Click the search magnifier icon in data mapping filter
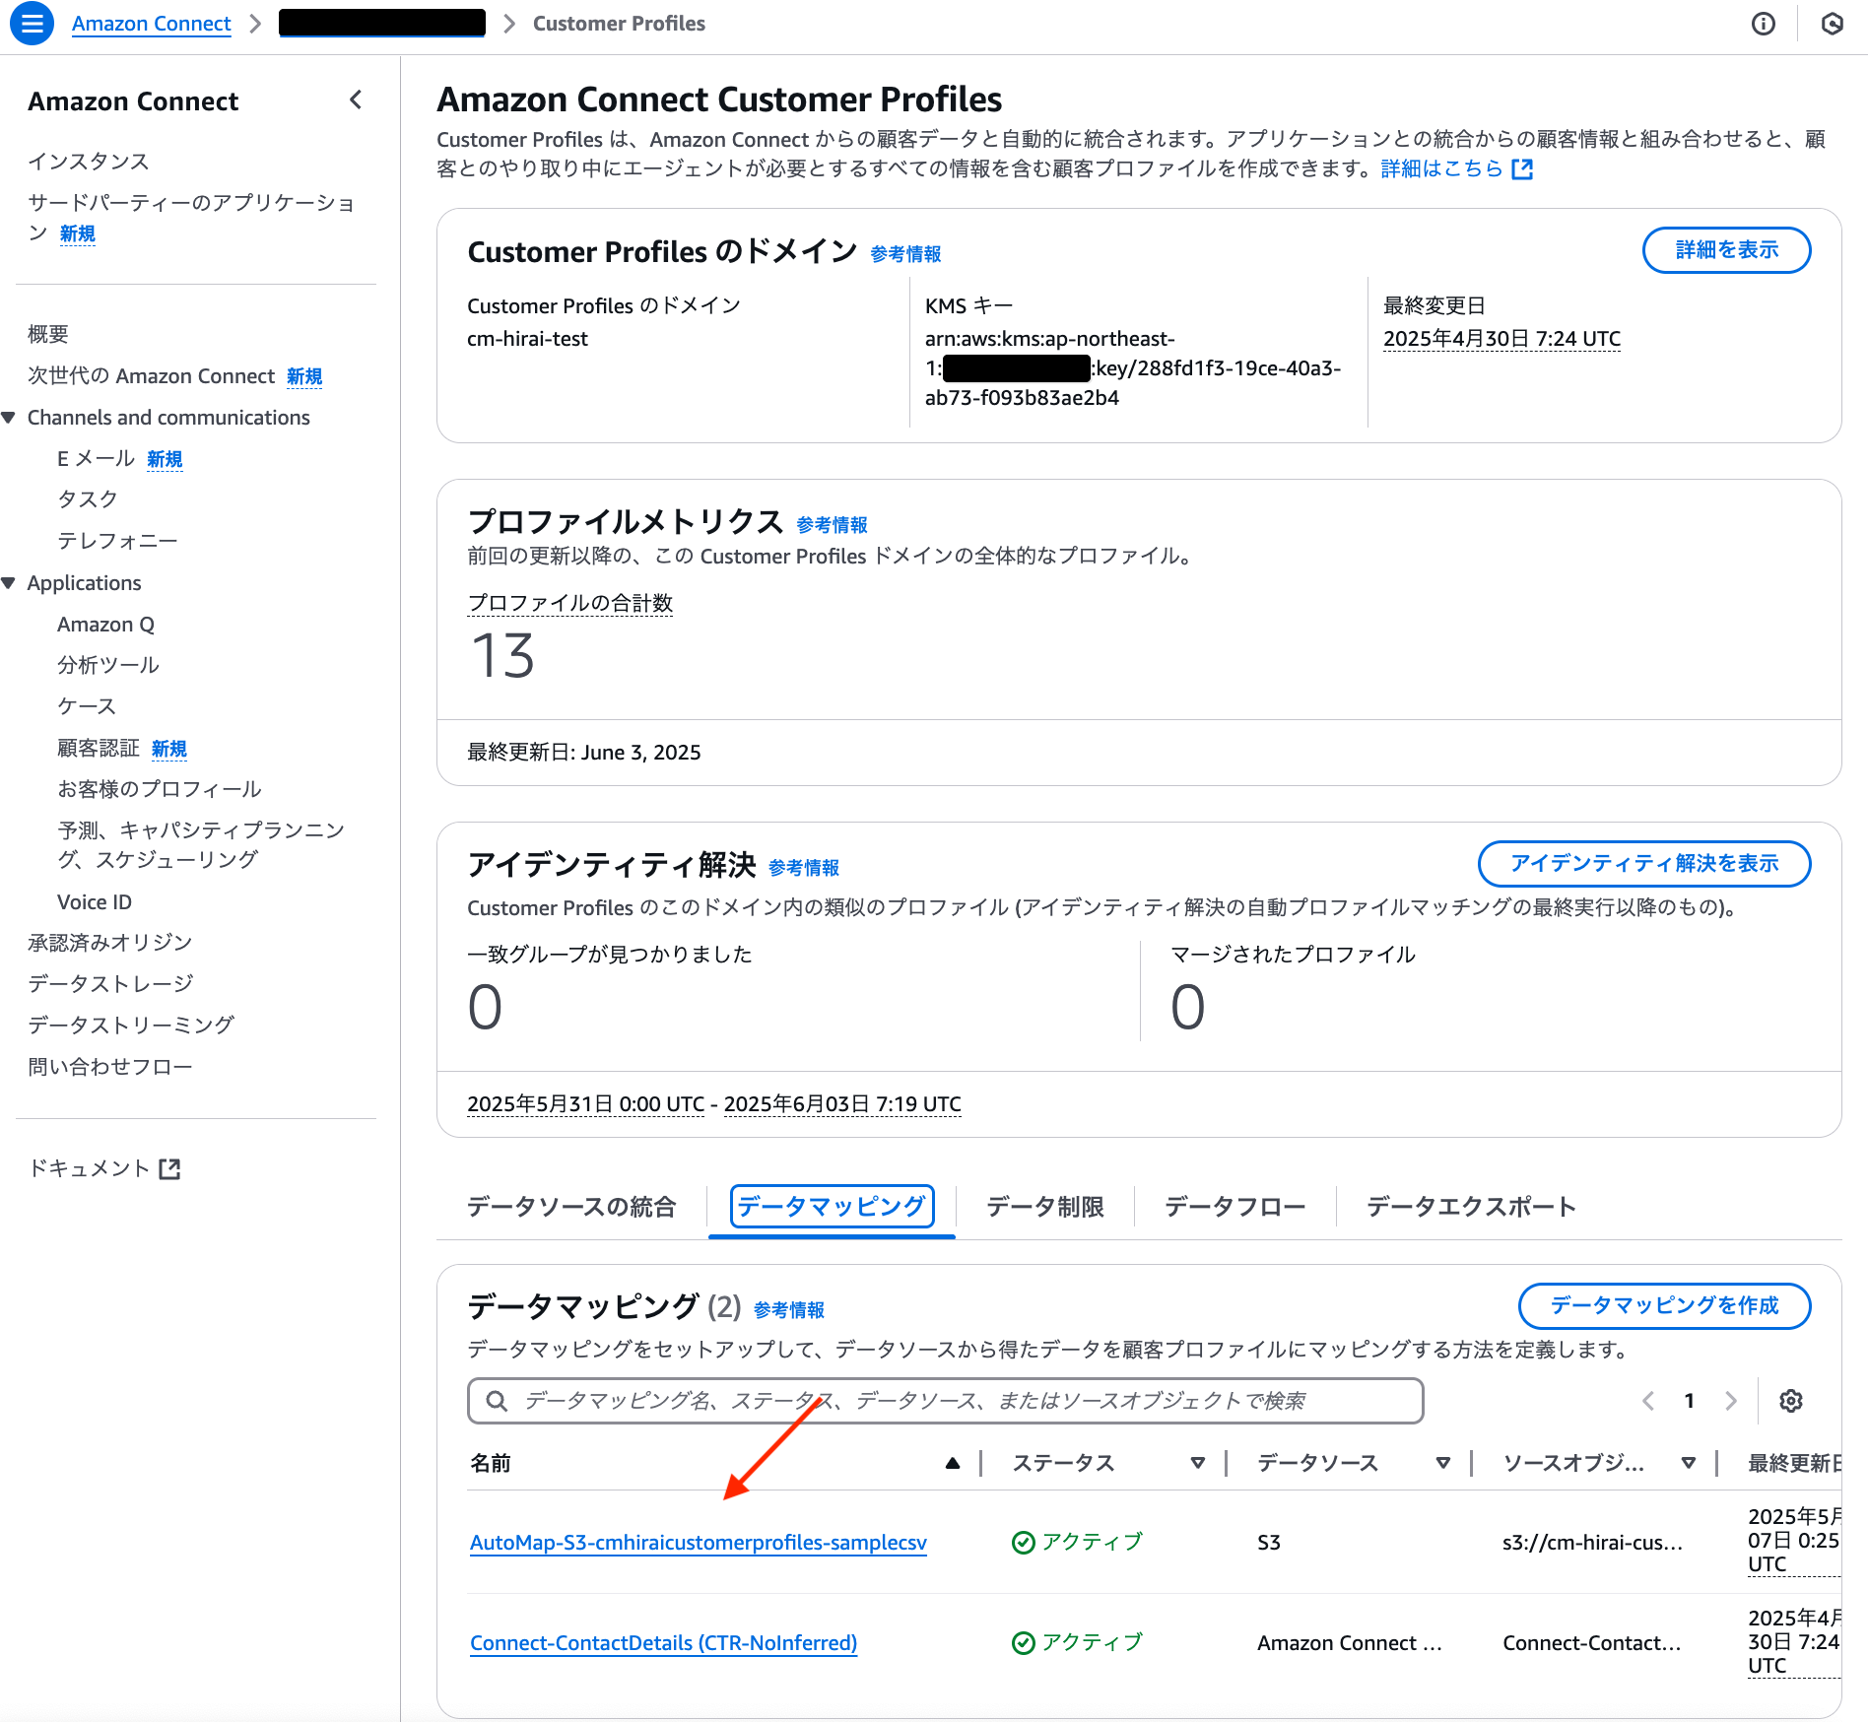The width and height of the screenshot is (1868, 1722). click(497, 1401)
